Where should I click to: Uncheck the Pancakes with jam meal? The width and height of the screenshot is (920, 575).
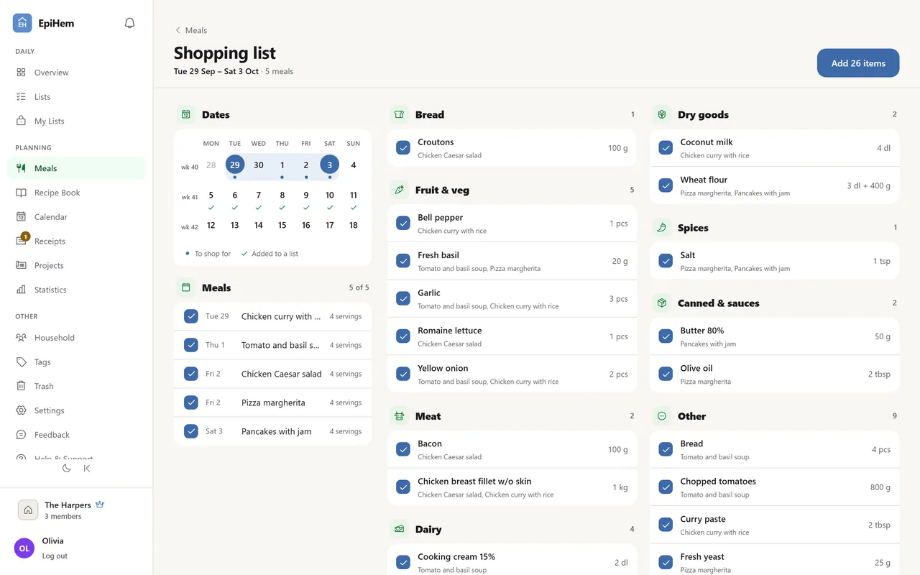(x=190, y=431)
